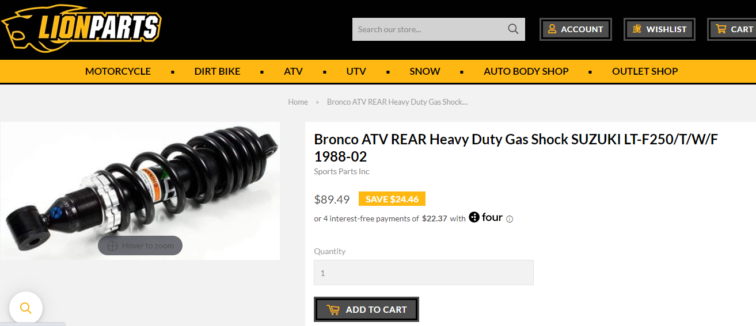The width and height of the screenshot is (756, 326).
Task: Open the SNOW menu item
Action: click(x=425, y=71)
